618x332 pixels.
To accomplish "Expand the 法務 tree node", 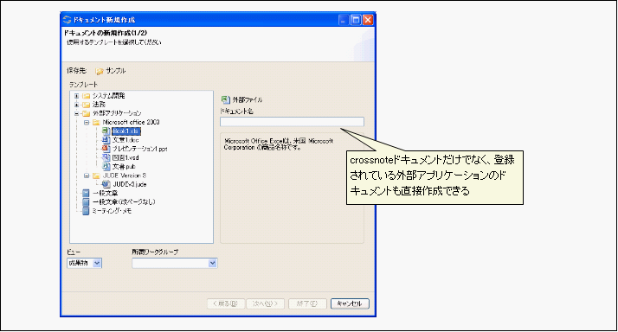I will click(x=76, y=105).
